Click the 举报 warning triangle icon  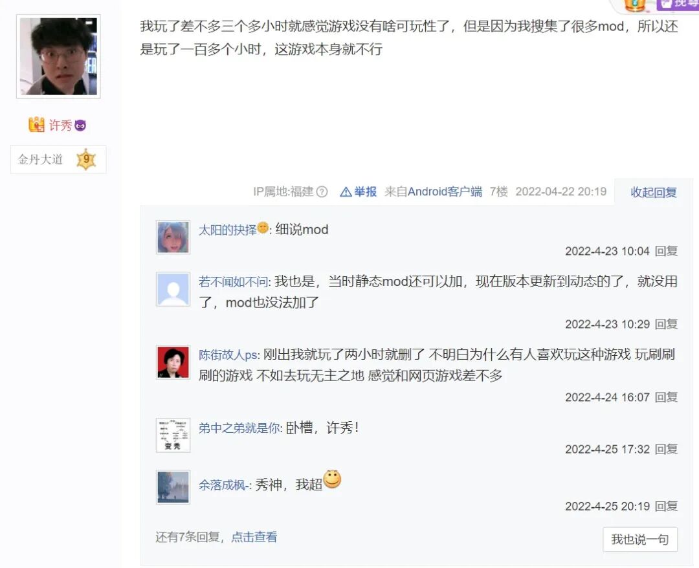pos(346,192)
